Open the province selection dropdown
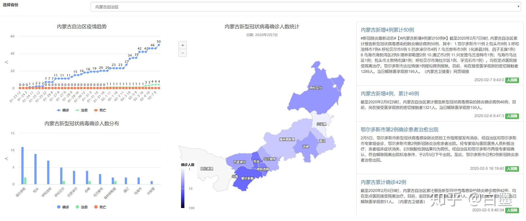 coord(305,7)
